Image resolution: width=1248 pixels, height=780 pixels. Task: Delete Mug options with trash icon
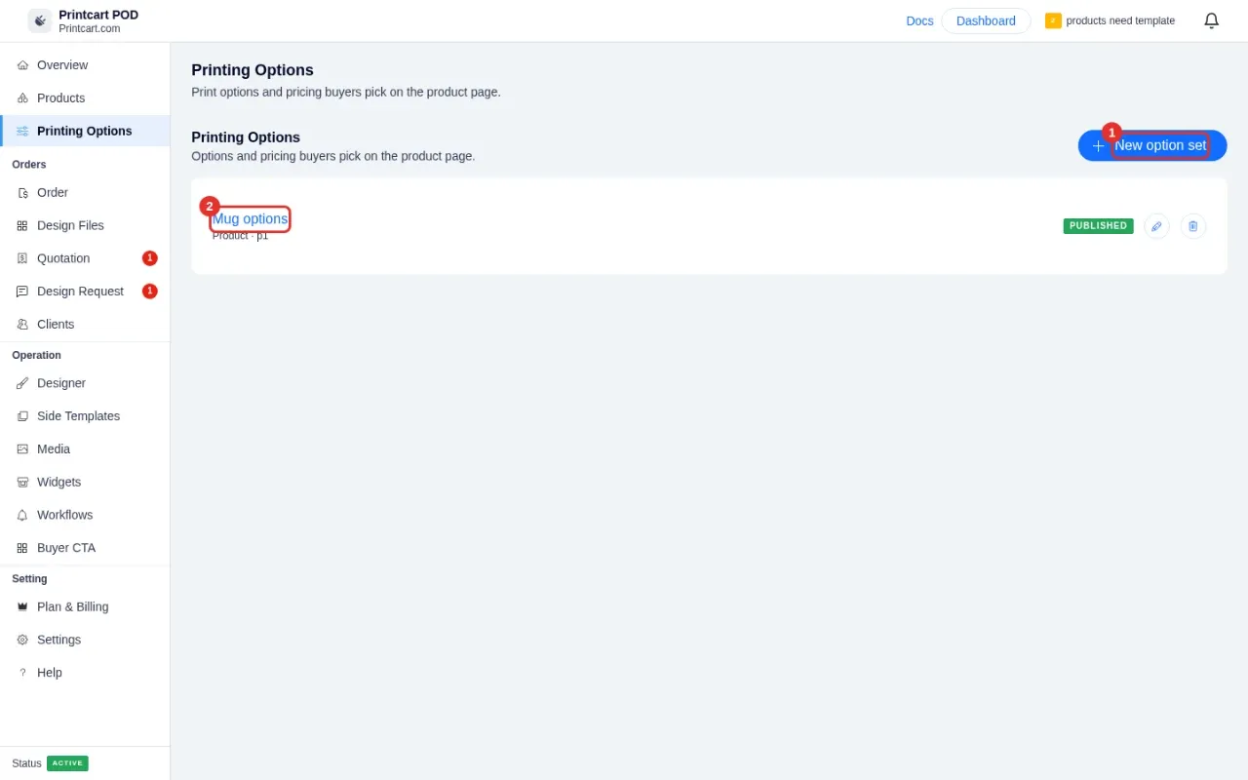coord(1192,226)
